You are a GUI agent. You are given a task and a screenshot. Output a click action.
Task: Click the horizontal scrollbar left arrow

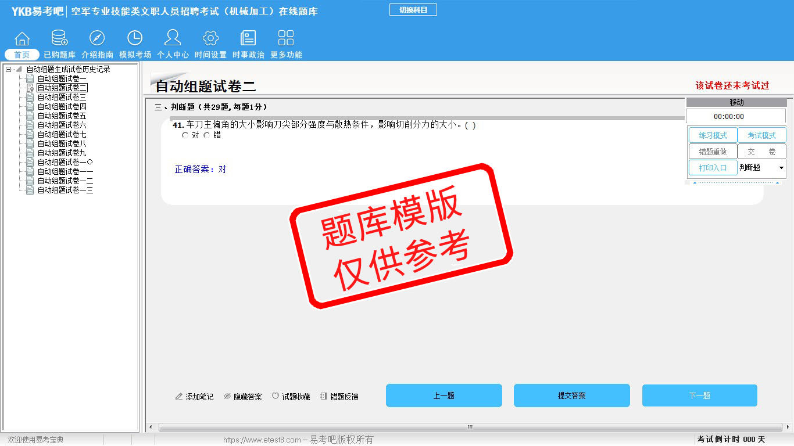[x=151, y=427]
